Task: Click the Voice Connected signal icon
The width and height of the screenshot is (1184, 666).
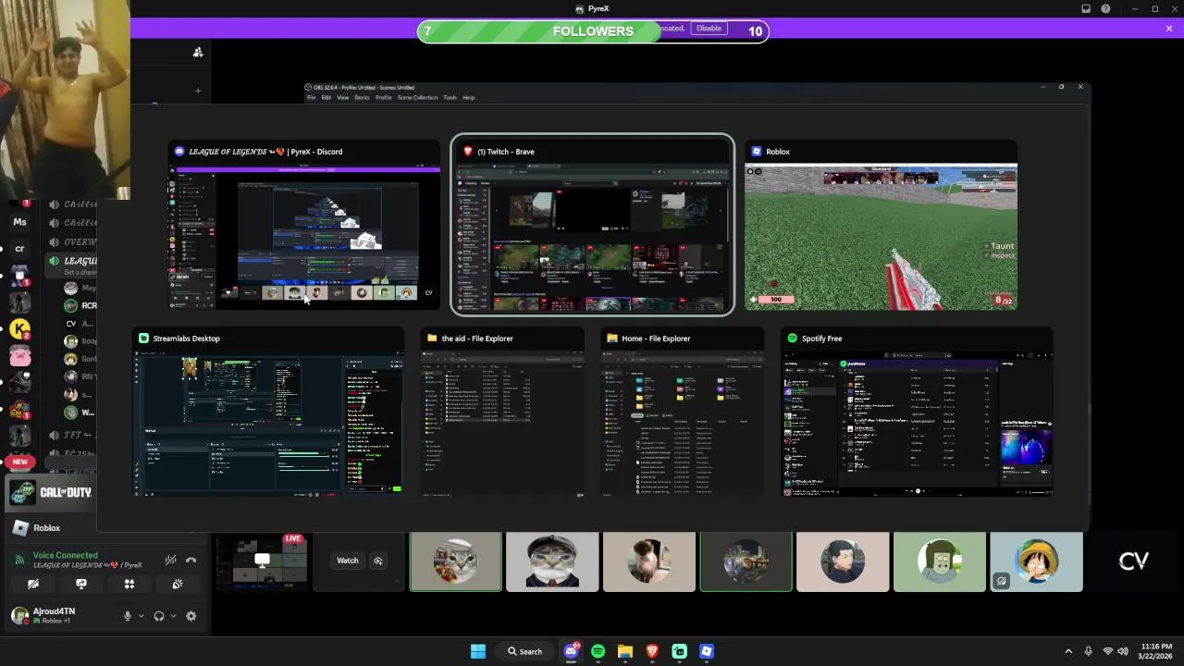Action: coord(19,560)
